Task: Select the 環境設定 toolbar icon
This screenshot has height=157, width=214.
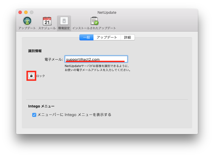Action: point(64,23)
